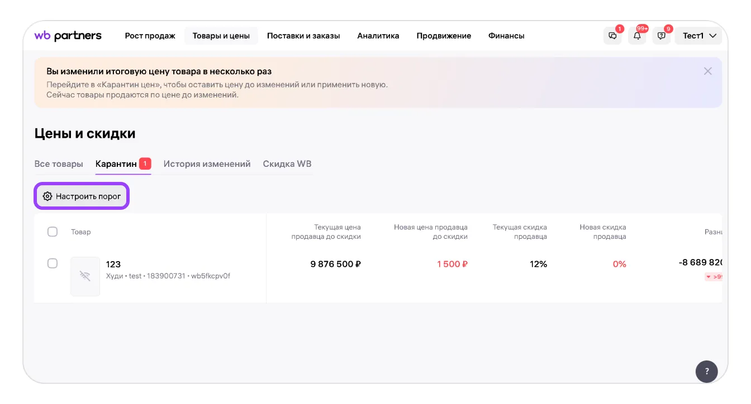Open the Товары и цены menu
The height and width of the screenshot is (404, 751).
221,36
